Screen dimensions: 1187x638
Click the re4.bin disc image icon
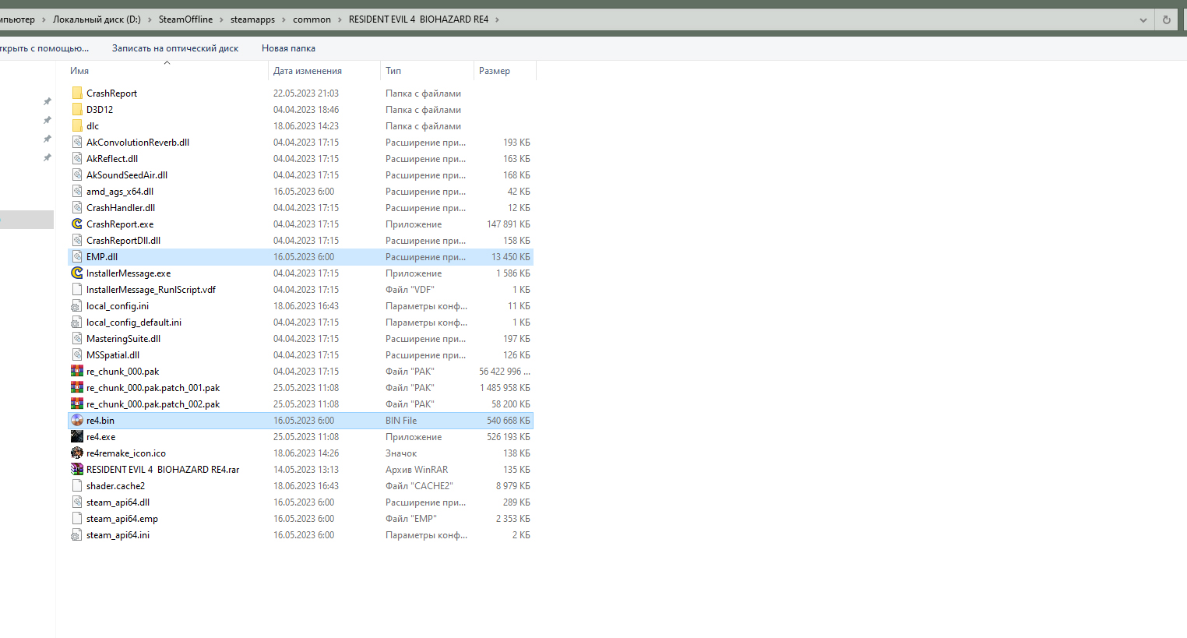point(77,421)
